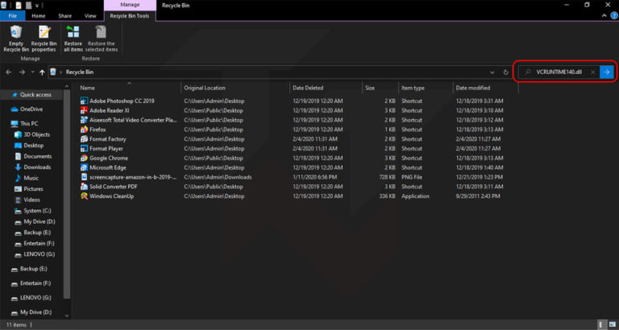This screenshot has height=330, width=619.
Task: Go forward with the forward arrow
Action: [22, 72]
